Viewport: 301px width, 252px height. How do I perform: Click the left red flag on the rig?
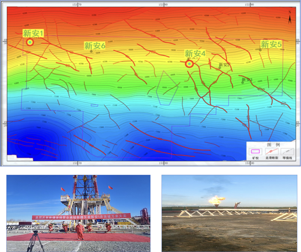click(63, 189)
